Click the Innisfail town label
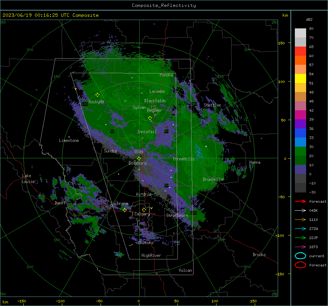 147,132
